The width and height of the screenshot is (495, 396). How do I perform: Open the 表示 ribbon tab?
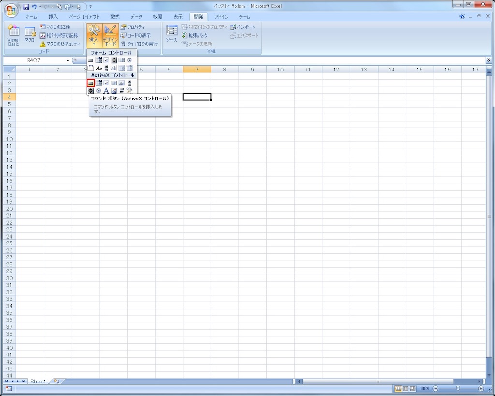tap(178, 17)
